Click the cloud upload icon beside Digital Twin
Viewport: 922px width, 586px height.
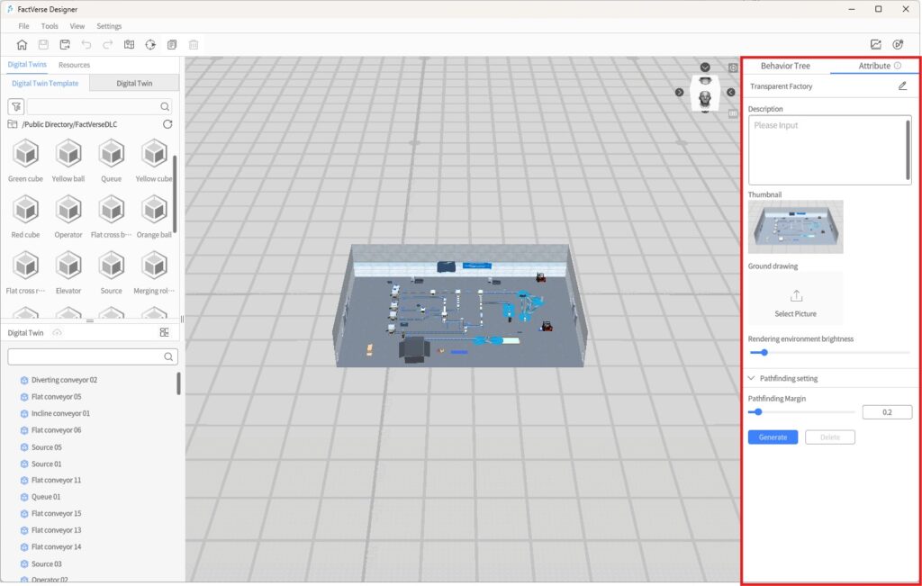coord(57,332)
